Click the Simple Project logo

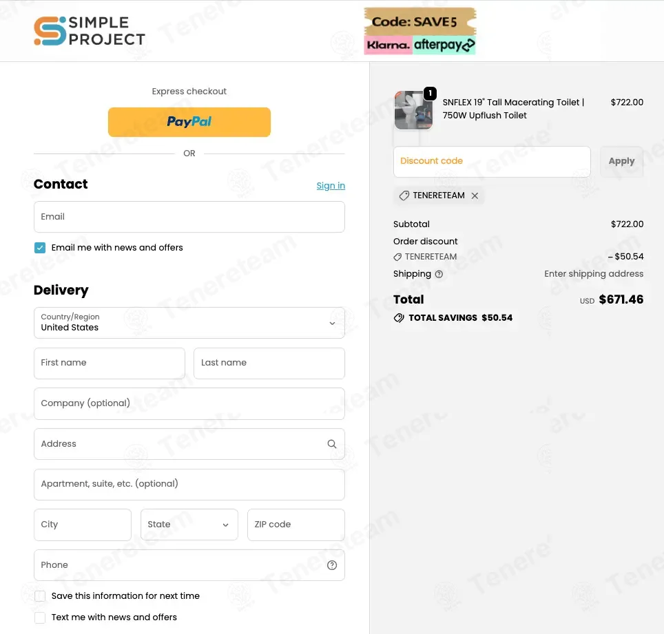(x=90, y=31)
